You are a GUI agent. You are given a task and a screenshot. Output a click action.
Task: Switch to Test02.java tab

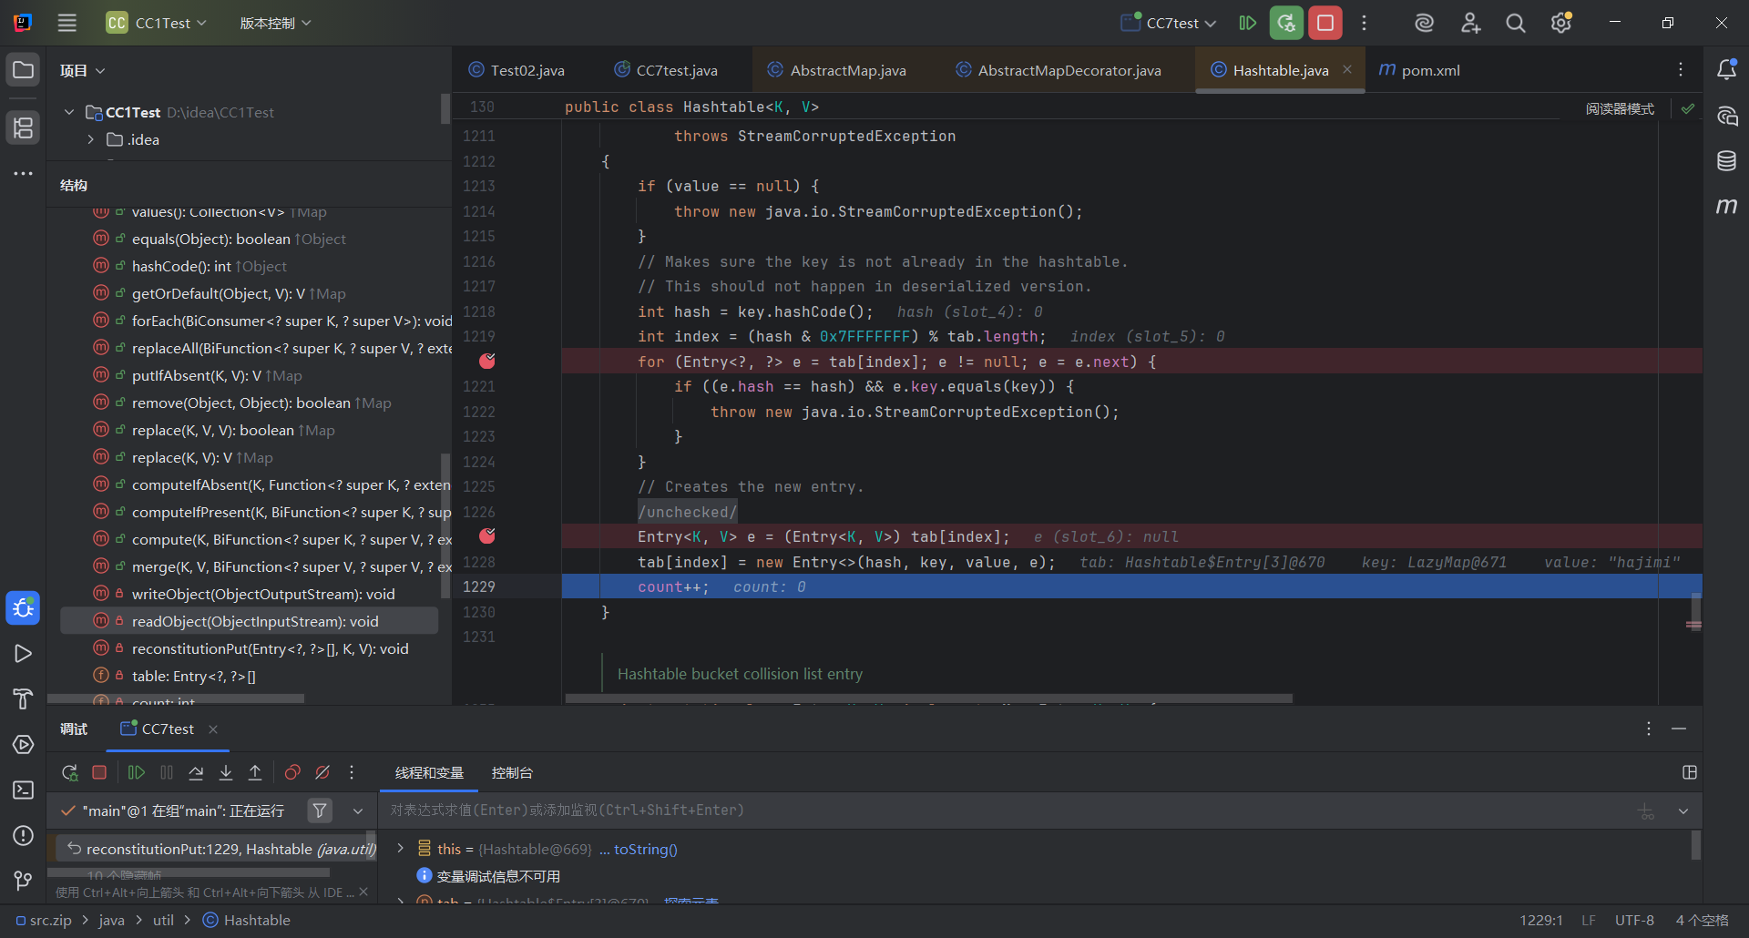pos(517,70)
